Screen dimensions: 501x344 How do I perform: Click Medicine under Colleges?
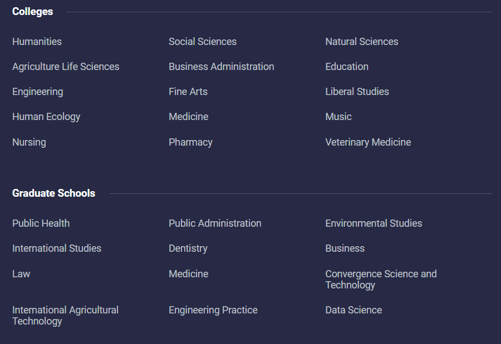(189, 117)
